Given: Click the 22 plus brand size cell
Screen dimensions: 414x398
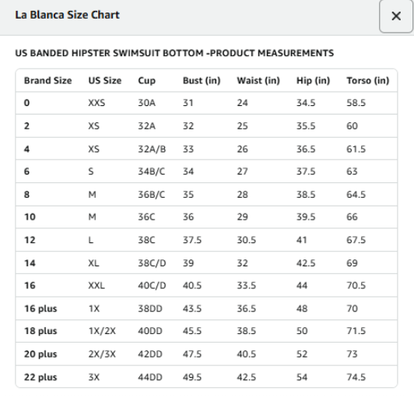Looking at the screenshot, I should [40, 378].
